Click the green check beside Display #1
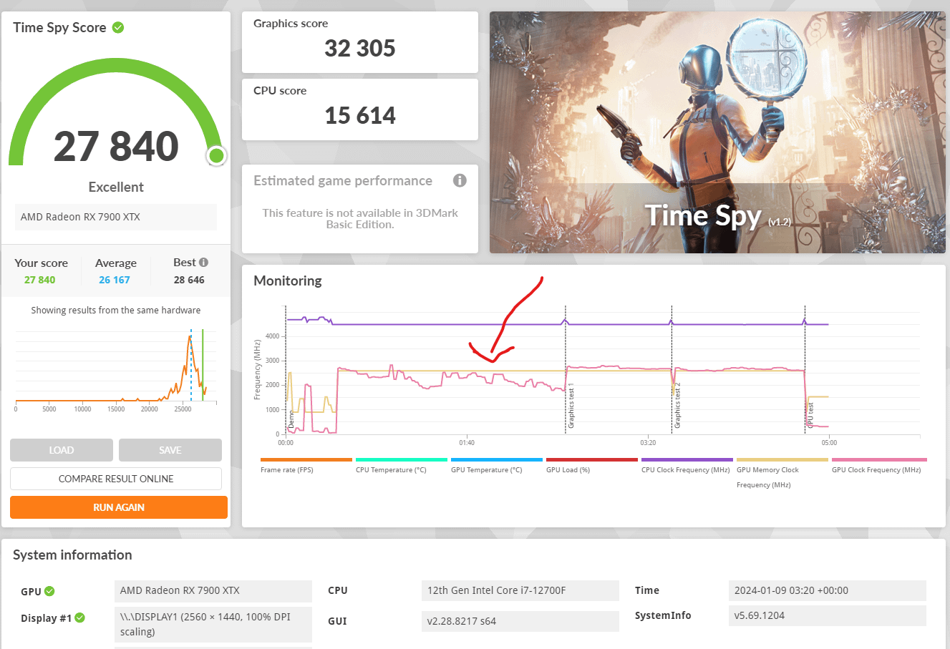The width and height of the screenshot is (950, 649). pyautogui.click(x=80, y=618)
